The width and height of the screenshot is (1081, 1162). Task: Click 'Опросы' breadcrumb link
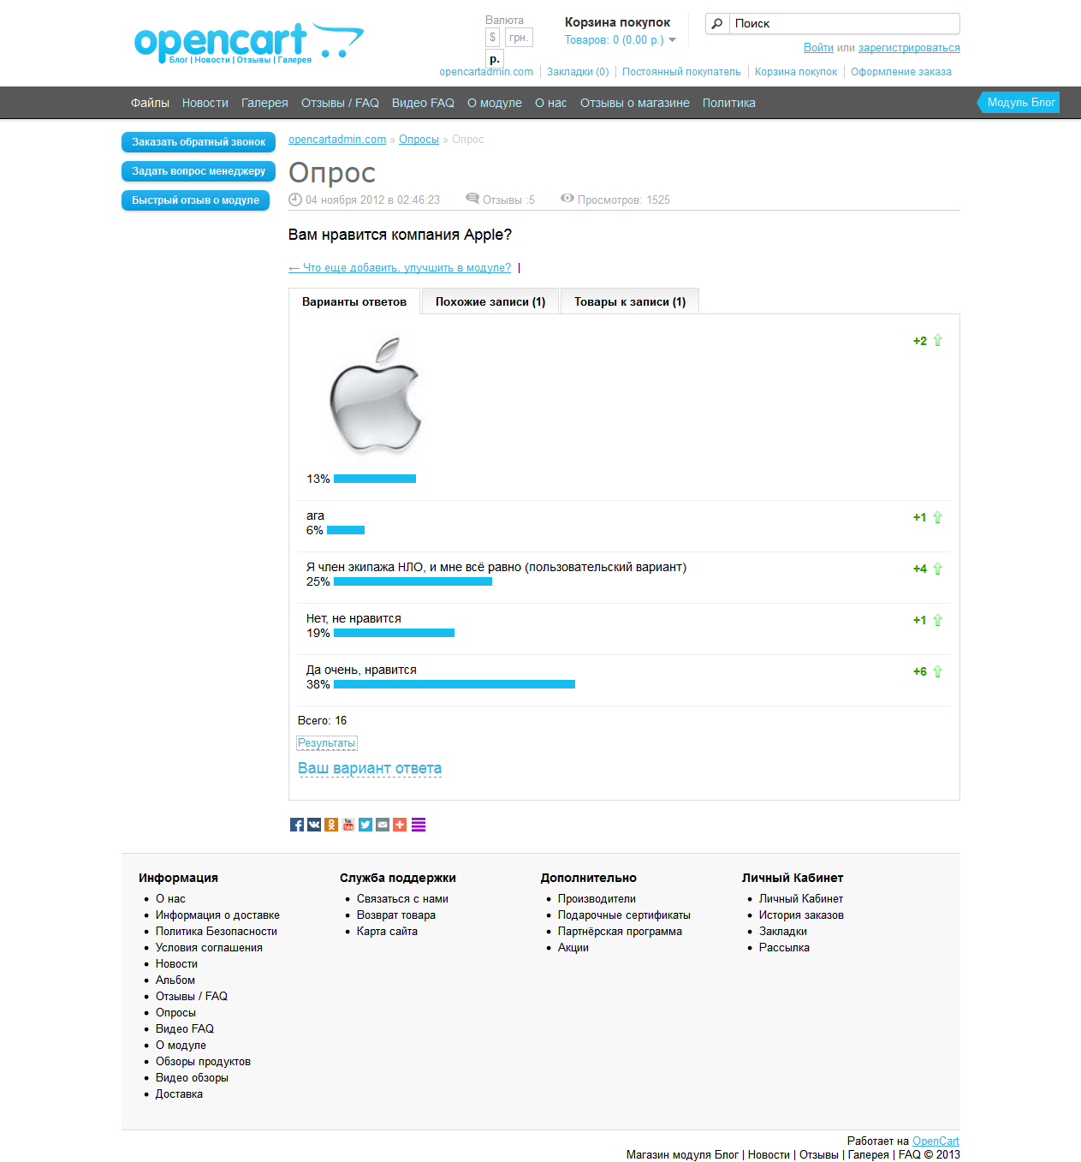click(419, 140)
